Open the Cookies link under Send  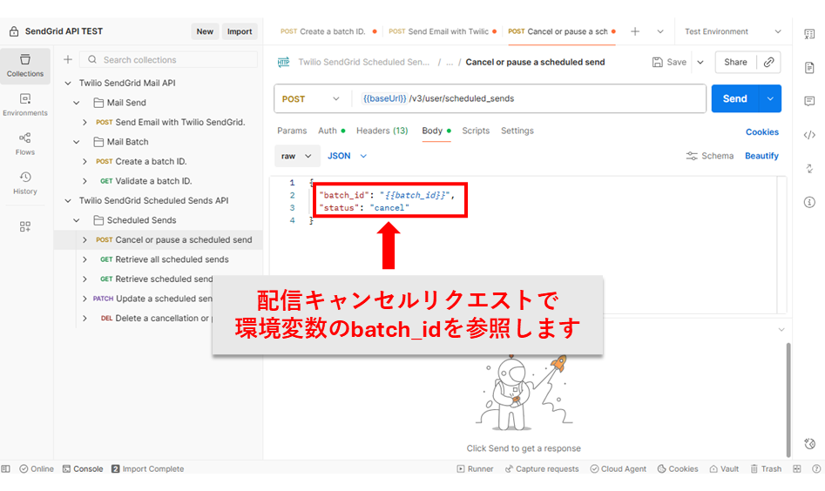[x=762, y=132]
